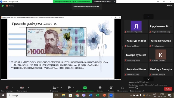Expand video options arrow beside camera
The image size is (174, 98).
coord(29,88)
